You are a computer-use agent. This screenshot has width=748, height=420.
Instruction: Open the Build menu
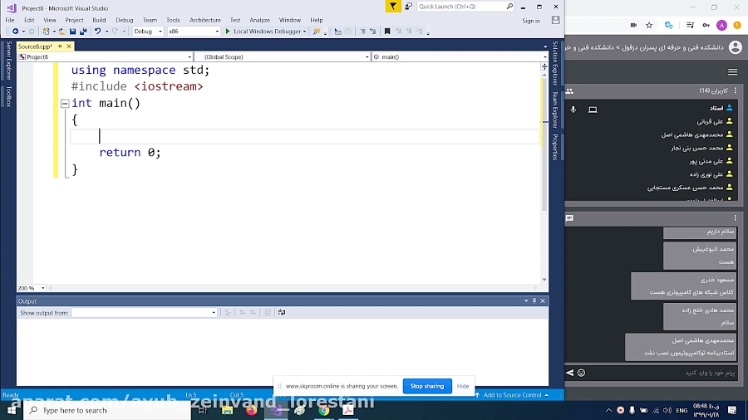point(99,20)
